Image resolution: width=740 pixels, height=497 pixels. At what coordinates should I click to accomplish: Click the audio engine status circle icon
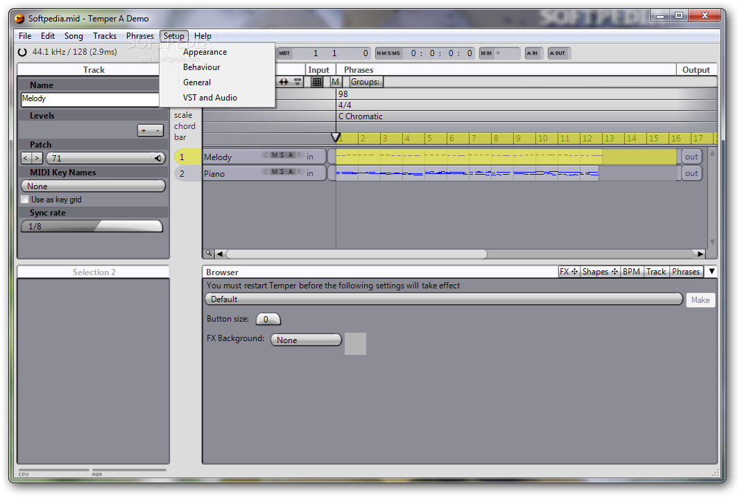pos(22,53)
